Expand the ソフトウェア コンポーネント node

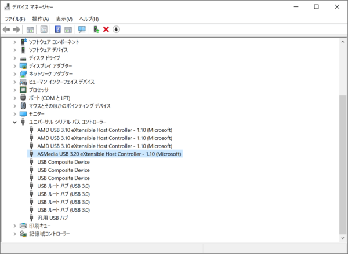click(x=15, y=42)
